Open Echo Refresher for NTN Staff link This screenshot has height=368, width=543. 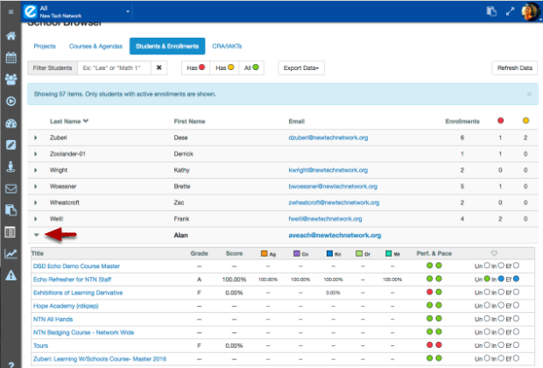73,280
